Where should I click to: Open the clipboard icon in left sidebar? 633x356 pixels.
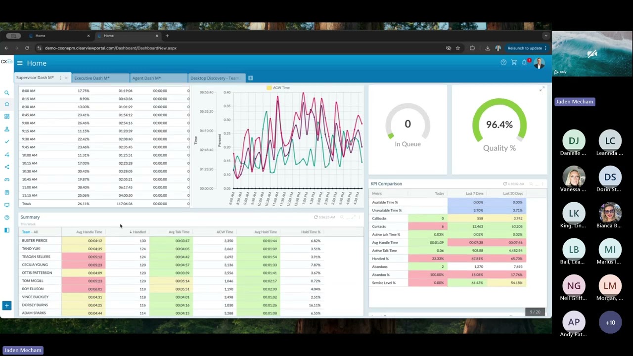pos(7,192)
